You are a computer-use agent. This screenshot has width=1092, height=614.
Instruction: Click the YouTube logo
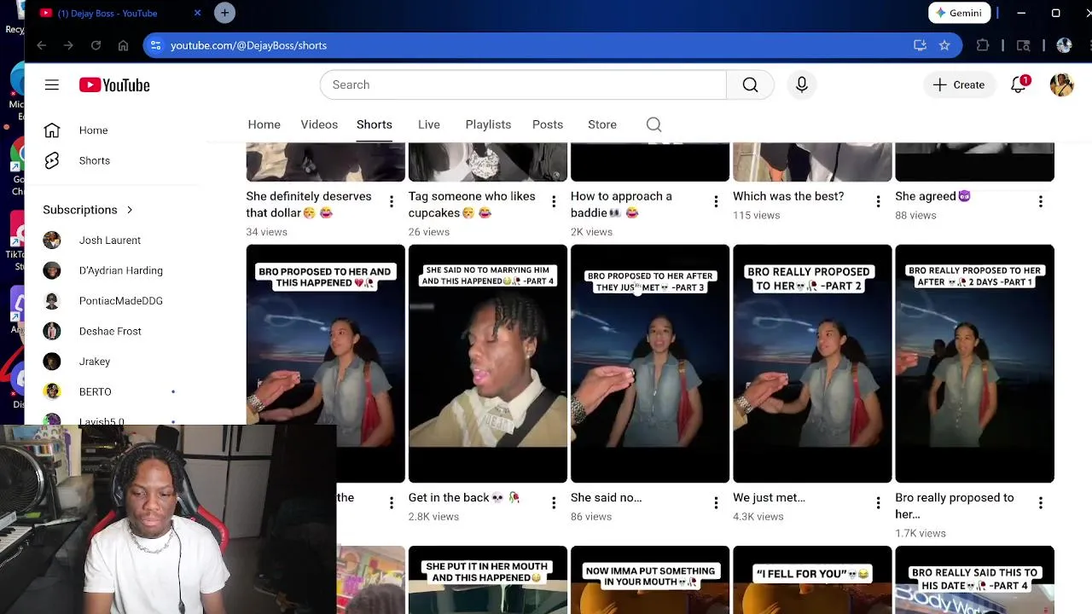click(x=114, y=84)
